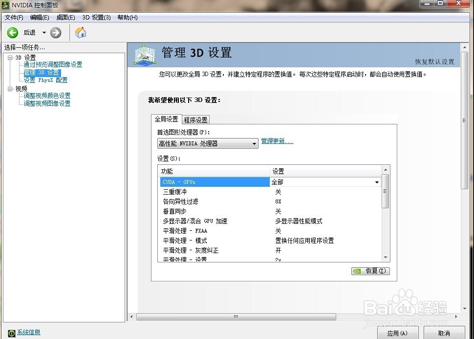Click the settings list scrollbar thumb
Image resolution: width=474 pixels, height=339 pixels.
pyautogui.click(x=385, y=191)
